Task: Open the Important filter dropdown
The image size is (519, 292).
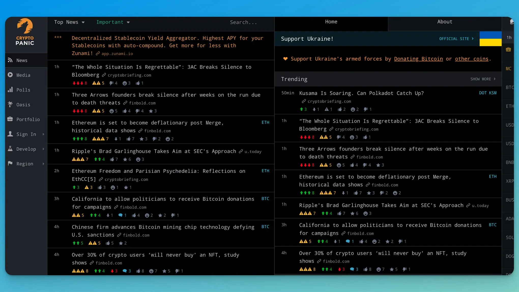Action: click(x=113, y=22)
